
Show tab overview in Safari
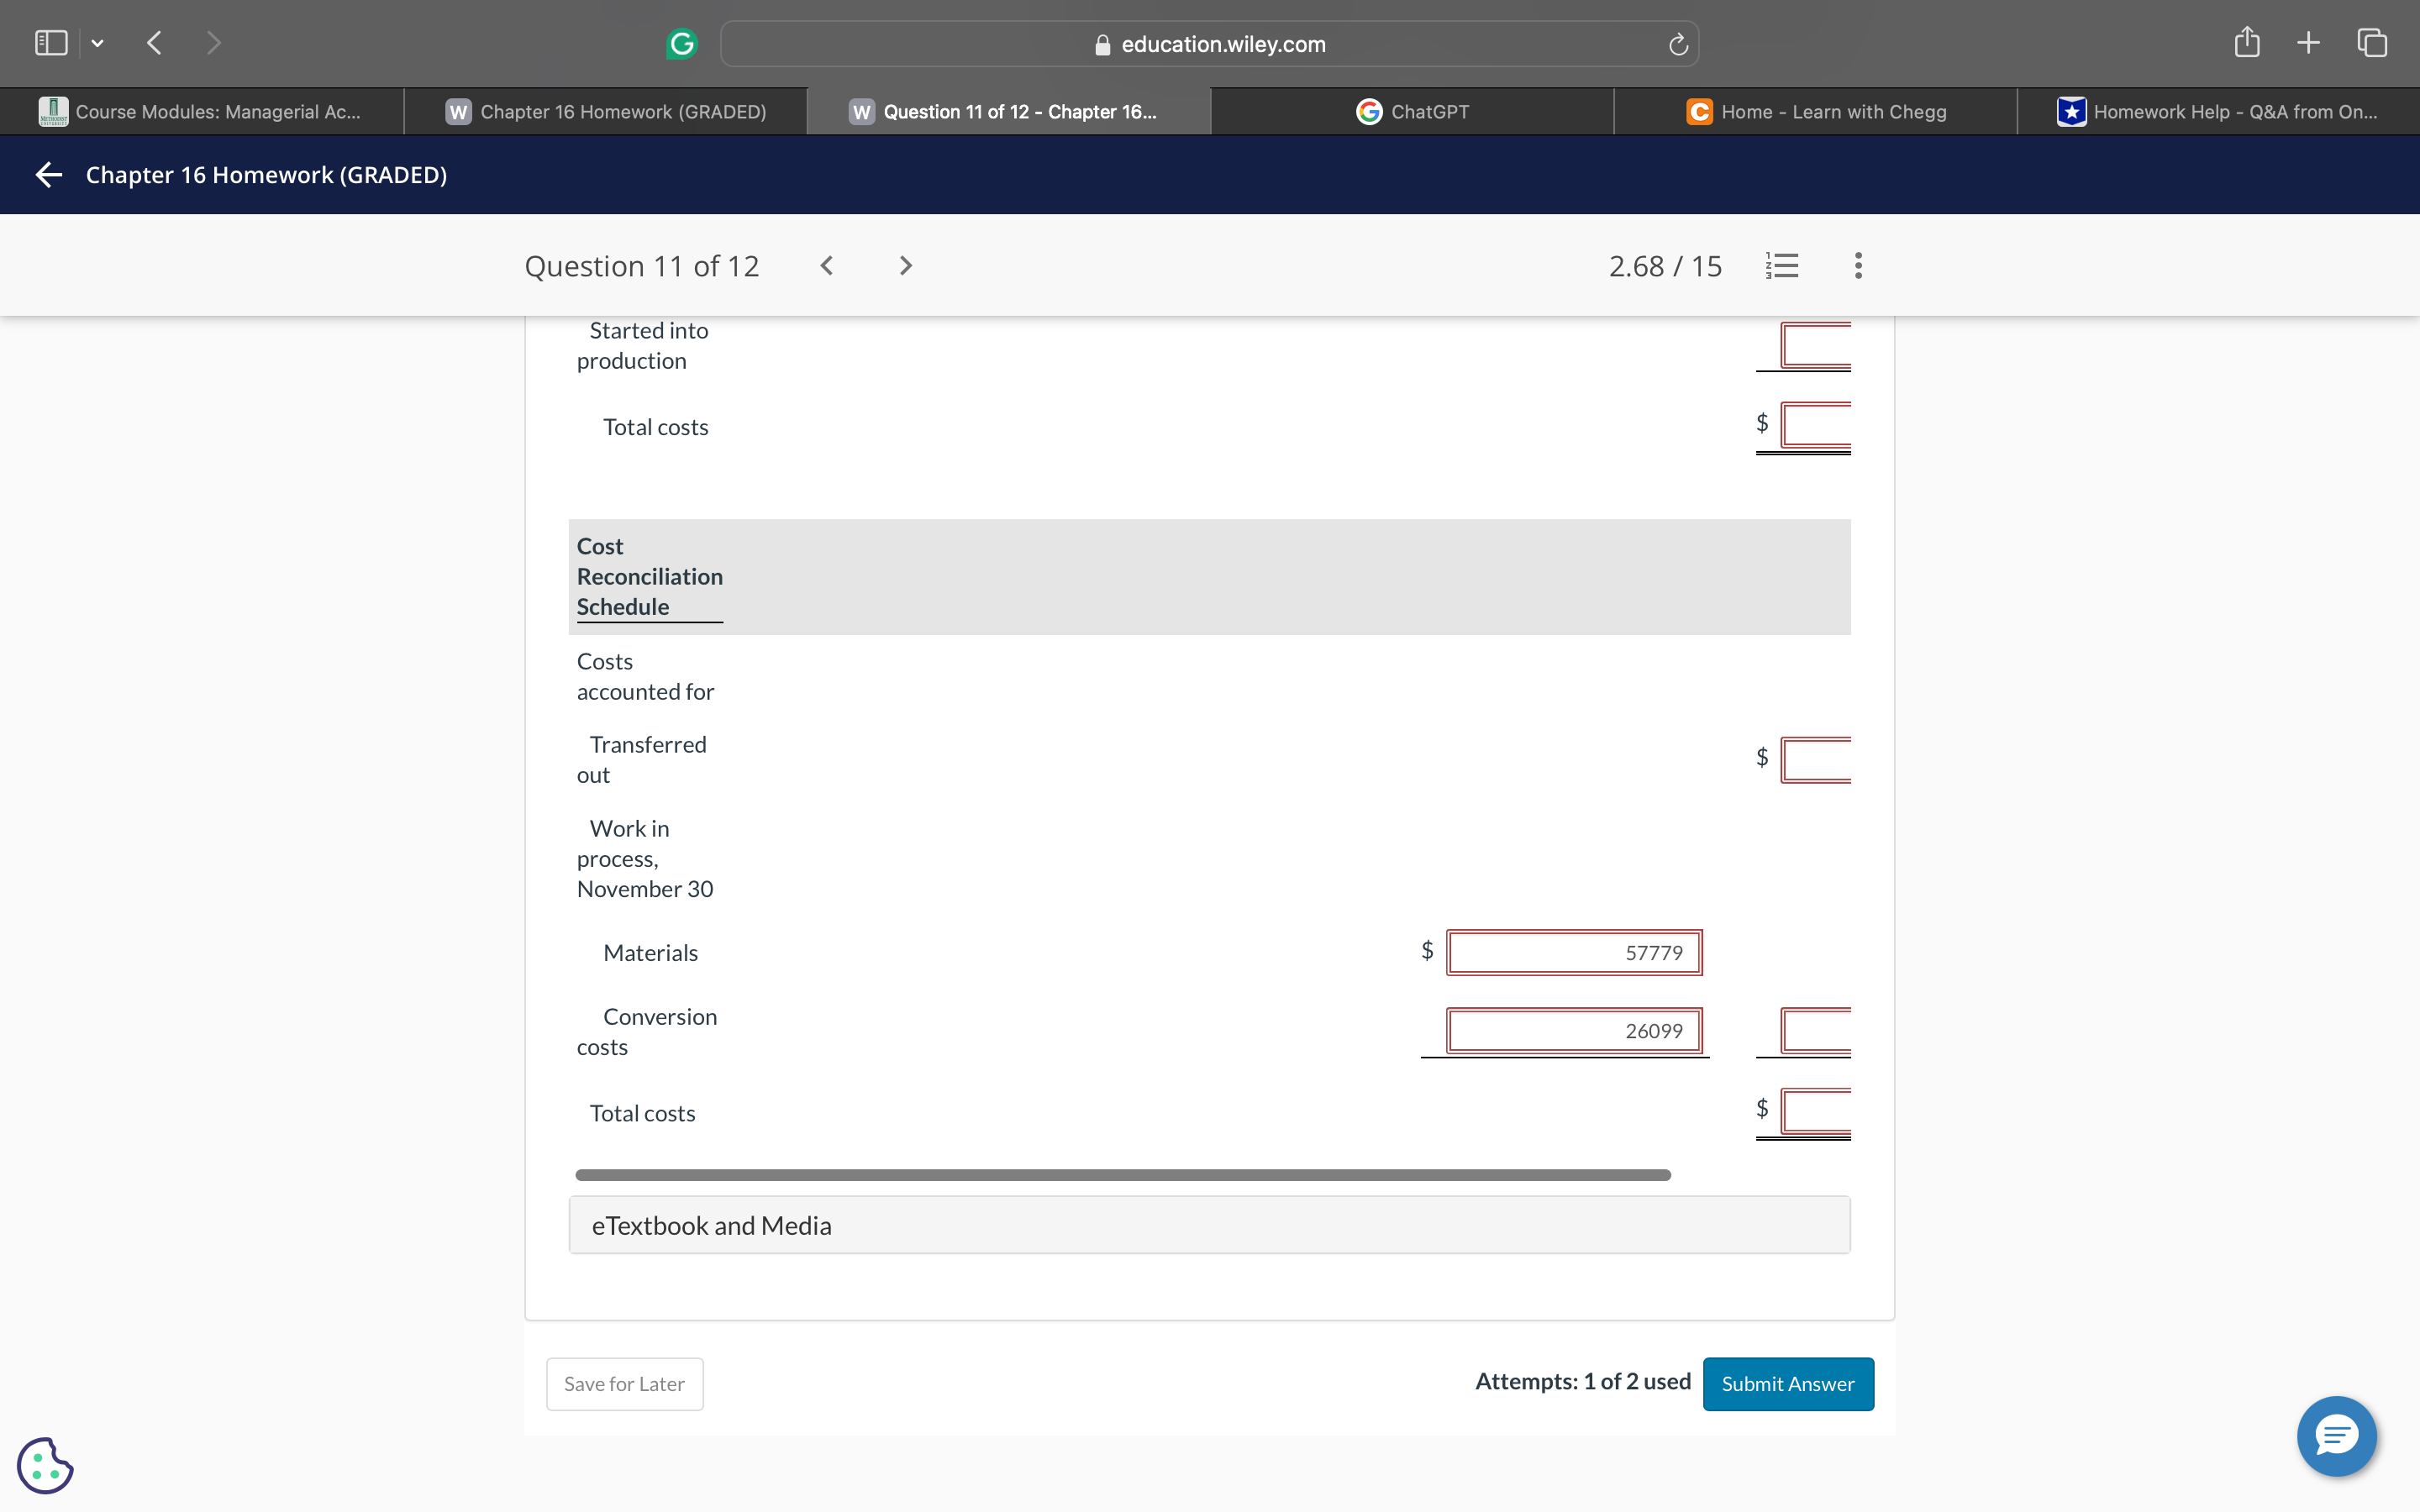point(2372,43)
